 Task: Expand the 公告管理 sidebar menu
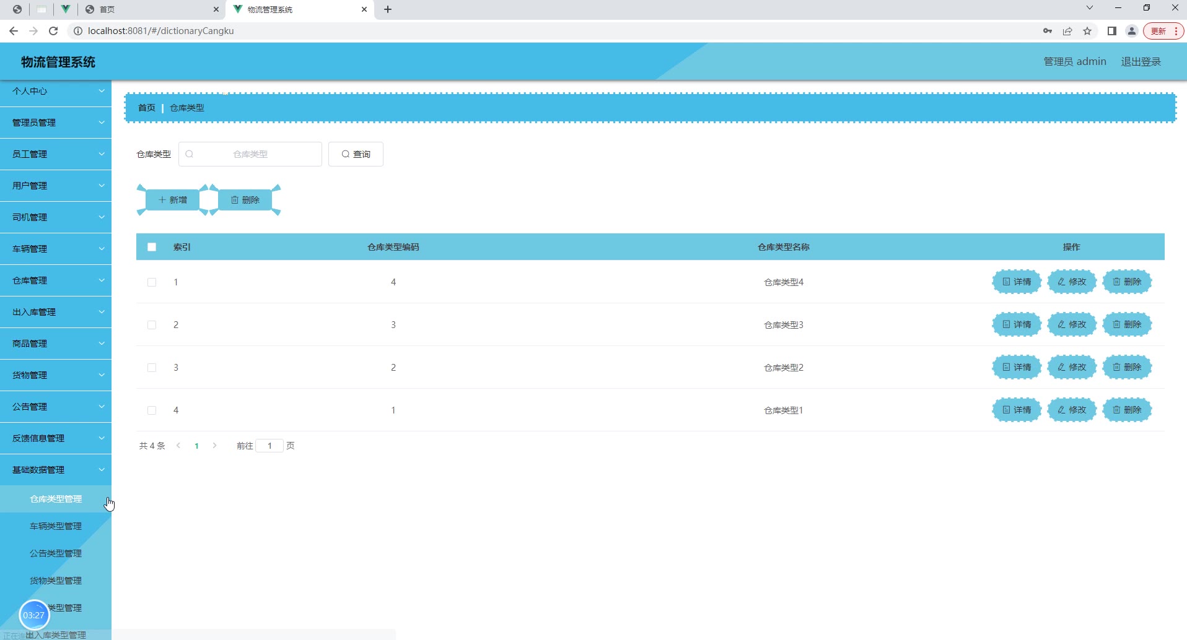[56, 407]
